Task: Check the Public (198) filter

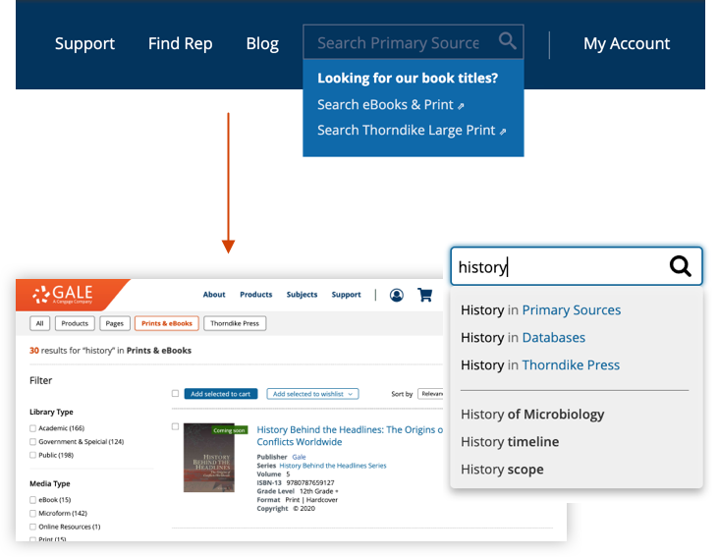Action: pyautogui.click(x=33, y=455)
